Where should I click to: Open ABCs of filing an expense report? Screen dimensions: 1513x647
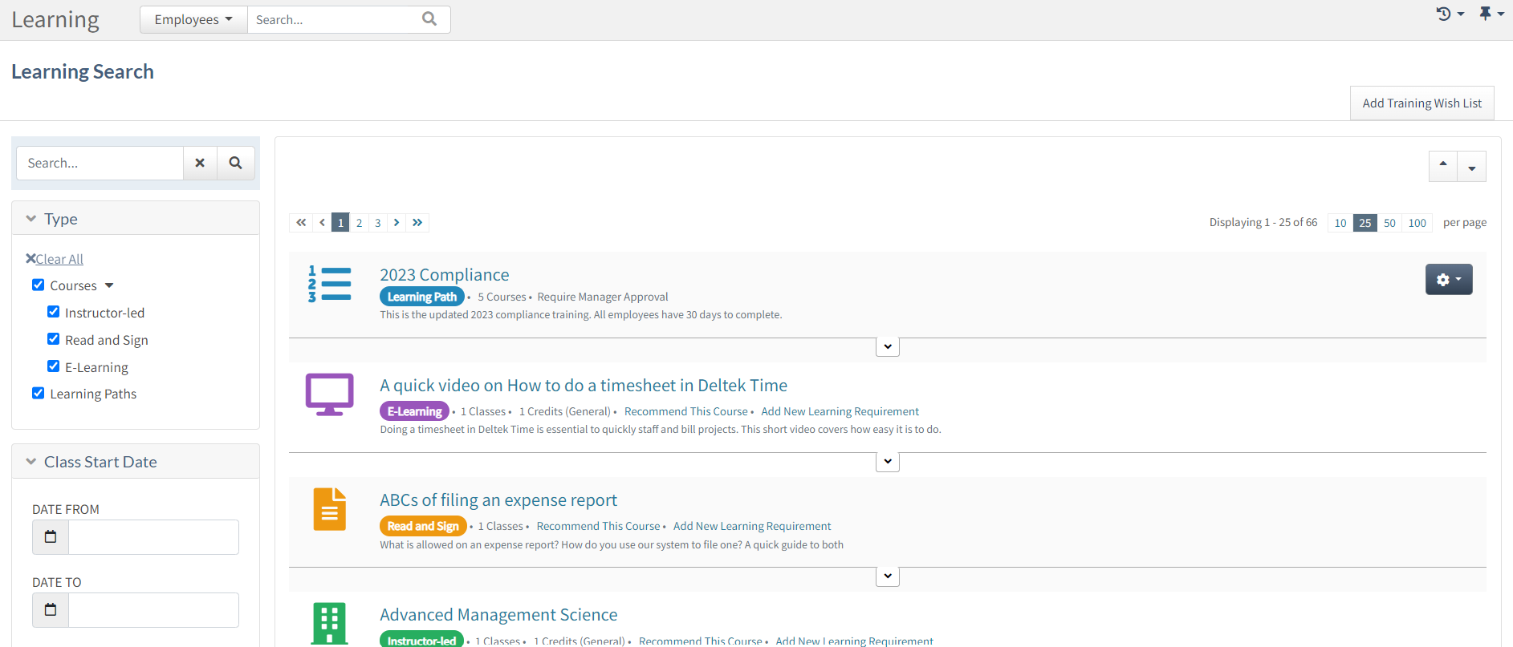click(498, 500)
